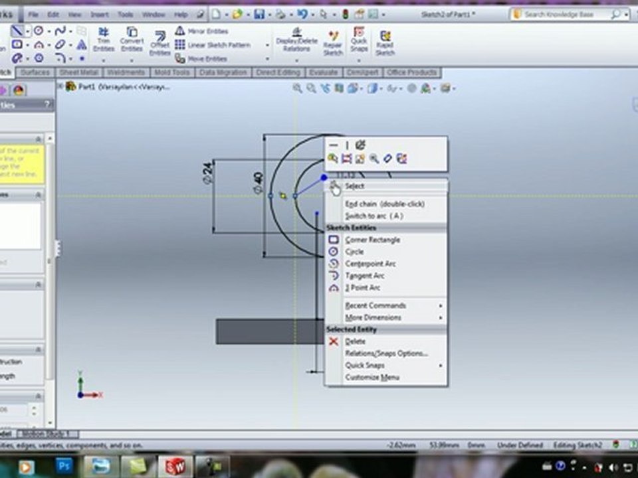Click horizontal relation icon in popup toolbar
This screenshot has height=478, width=638.
[333, 145]
